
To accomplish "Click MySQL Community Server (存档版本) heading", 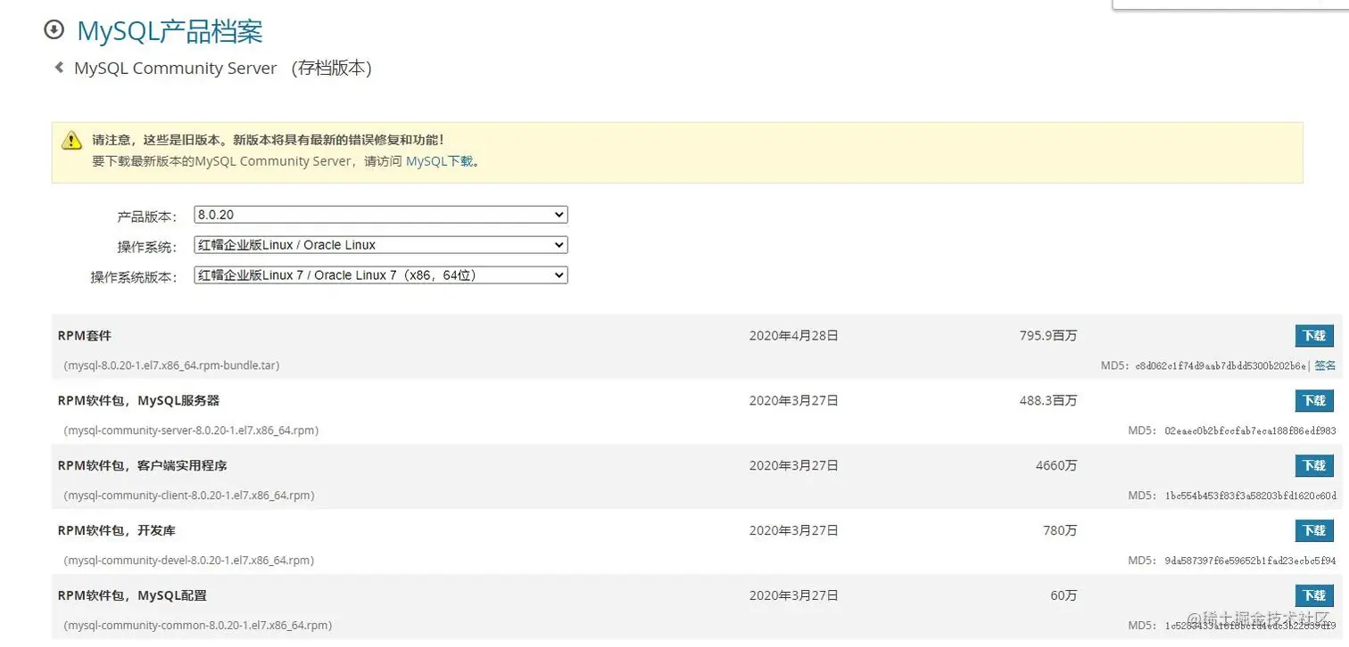I will [x=223, y=67].
